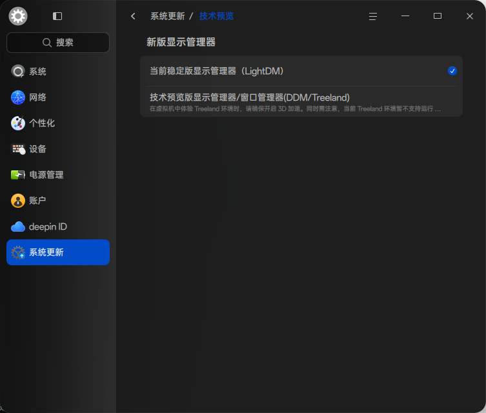Click the Treeland 3D acceleration note text
The width and height of the screenshot is (486, 413).
pos(295,109)
